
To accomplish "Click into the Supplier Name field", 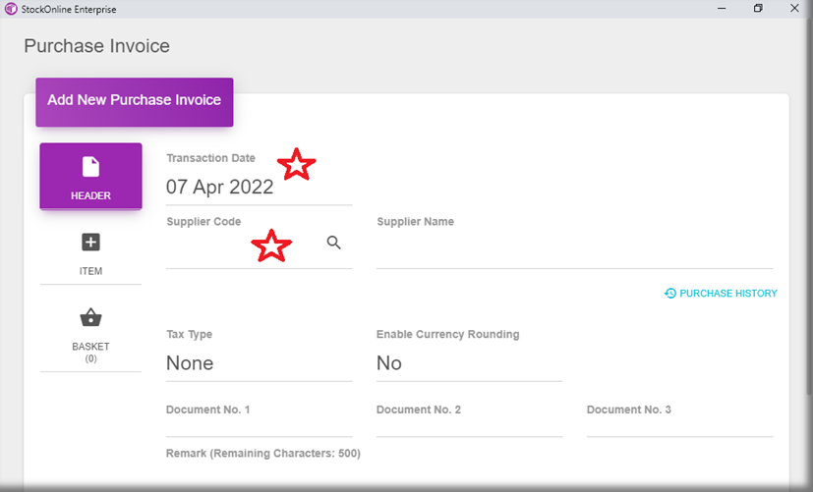I will point(574,251).
